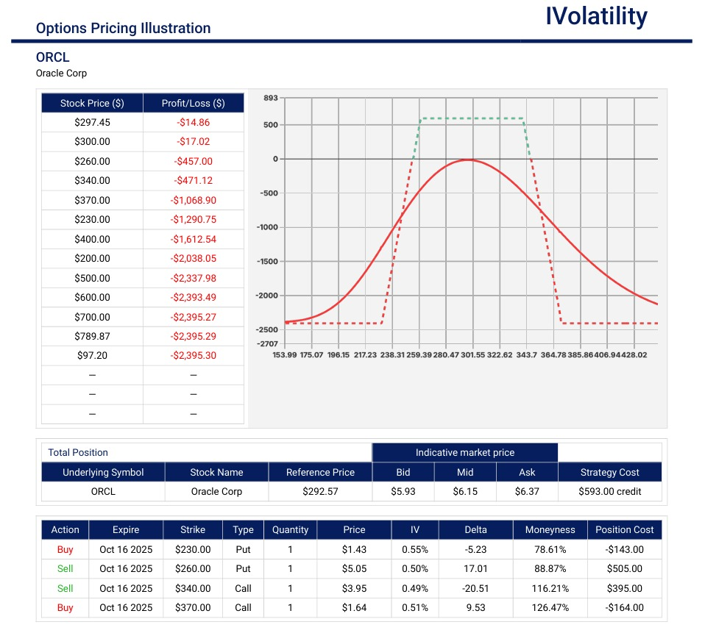
Task: Click the Oracle Corp subtitle under ORCL
Action: pyautogui.click(x=61, y=74)
